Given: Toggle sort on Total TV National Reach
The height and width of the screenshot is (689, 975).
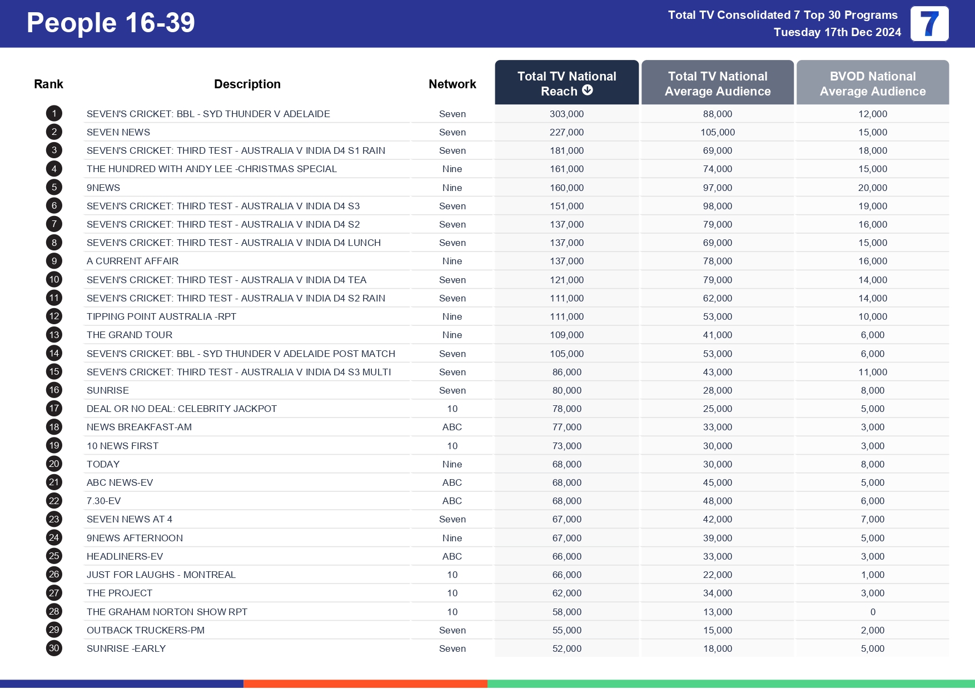Looking at the screenshot, I should point(566,83).
